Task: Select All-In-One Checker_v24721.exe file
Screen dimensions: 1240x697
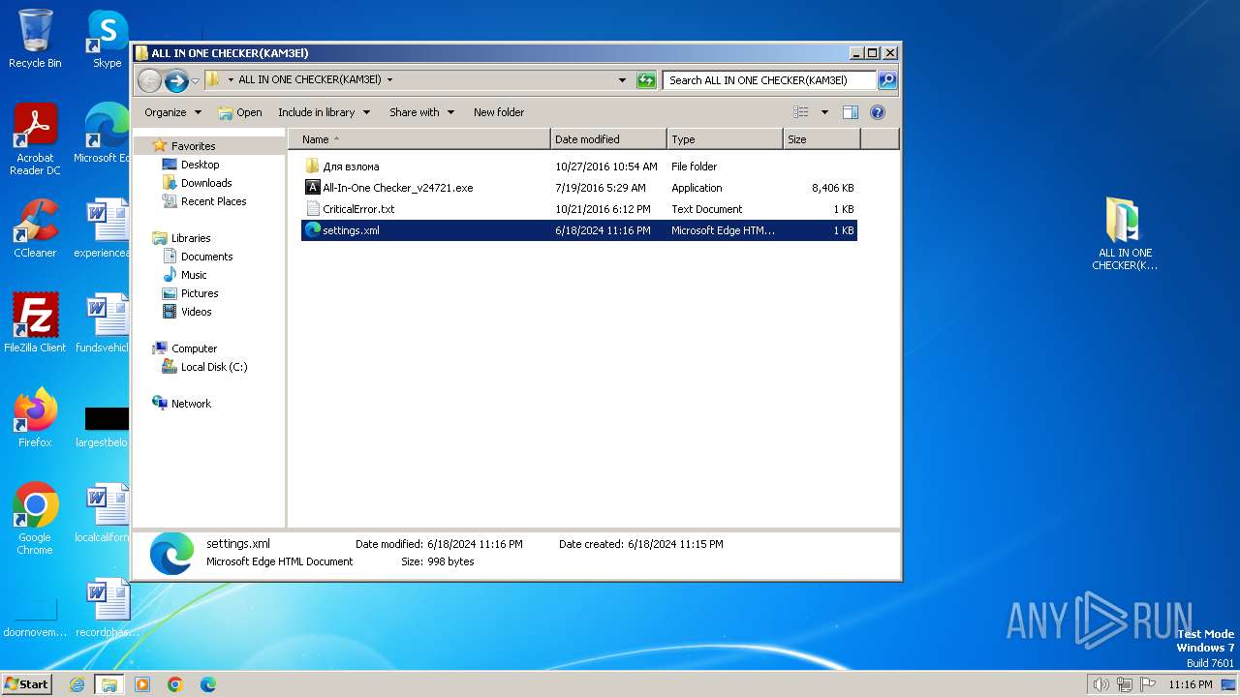Action: [397, 188]
